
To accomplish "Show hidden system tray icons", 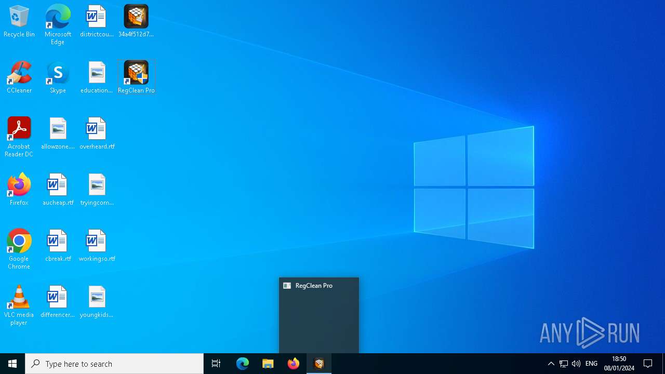I will coord(551,364).
